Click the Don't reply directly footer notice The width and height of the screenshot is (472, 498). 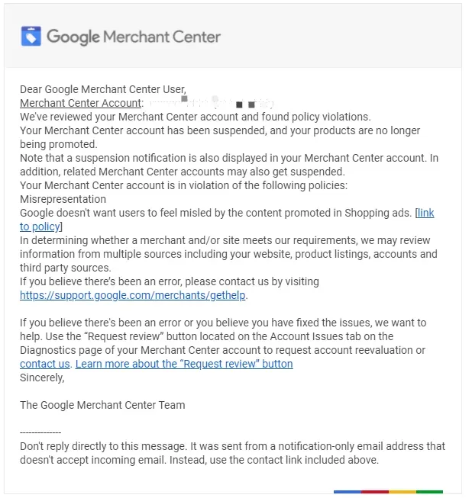click(232, 453)
